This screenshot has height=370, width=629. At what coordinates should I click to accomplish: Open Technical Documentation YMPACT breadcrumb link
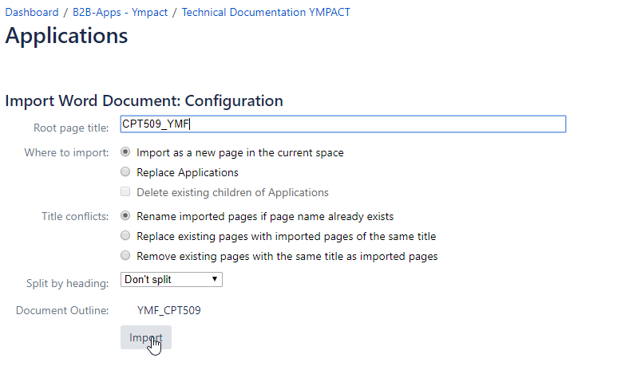(266, 13)
